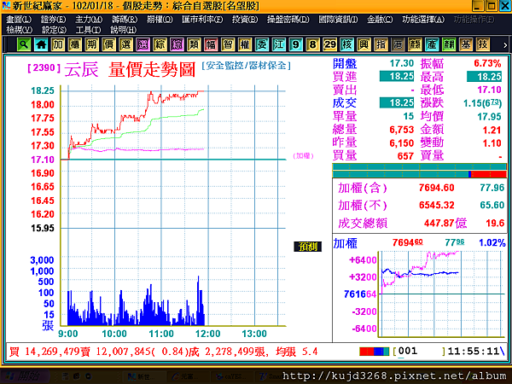This screenshot has width=512, height=384.
Task: Open the red 幅 toolbar icon
Action: [211, 44]
